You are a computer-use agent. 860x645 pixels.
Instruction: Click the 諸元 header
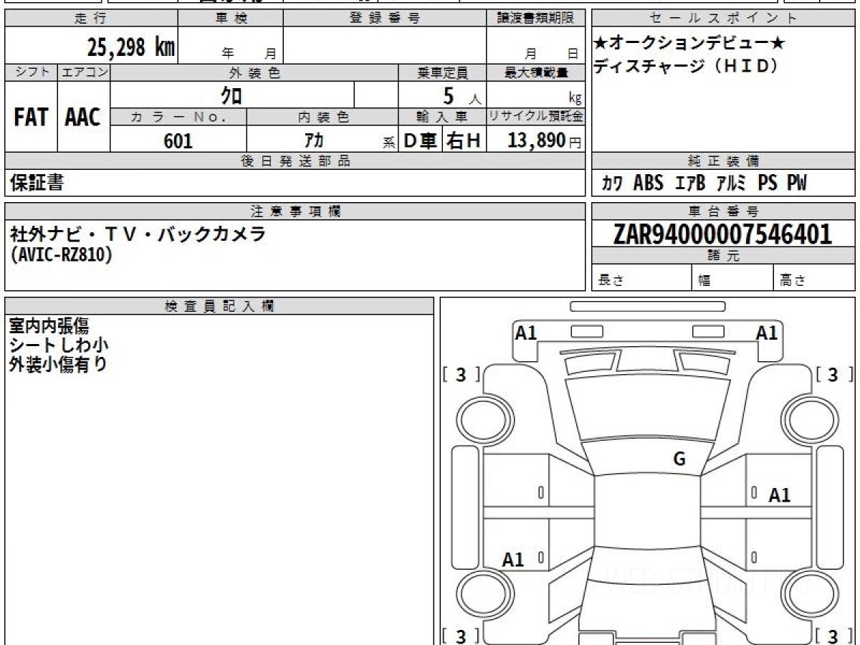[724, 256]
